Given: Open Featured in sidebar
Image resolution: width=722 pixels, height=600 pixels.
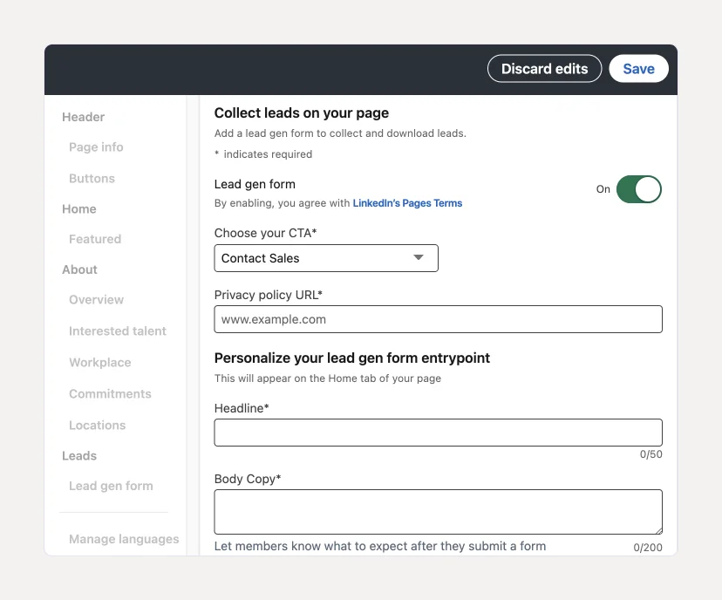Looking at the screenshot, I should [95, 239].
